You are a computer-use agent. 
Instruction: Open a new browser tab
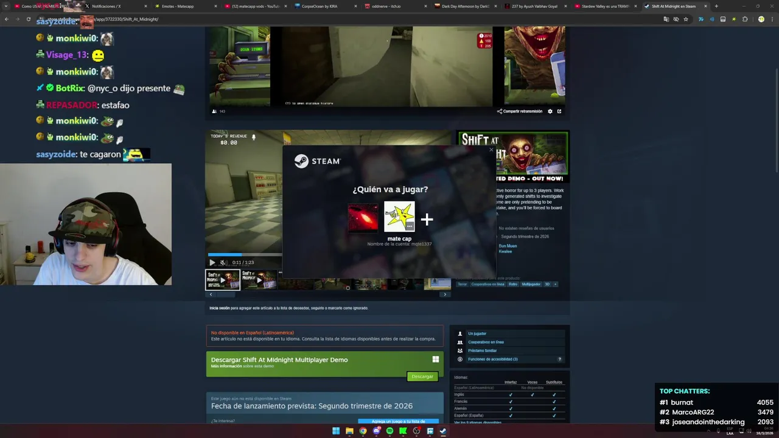coord(716,6)
